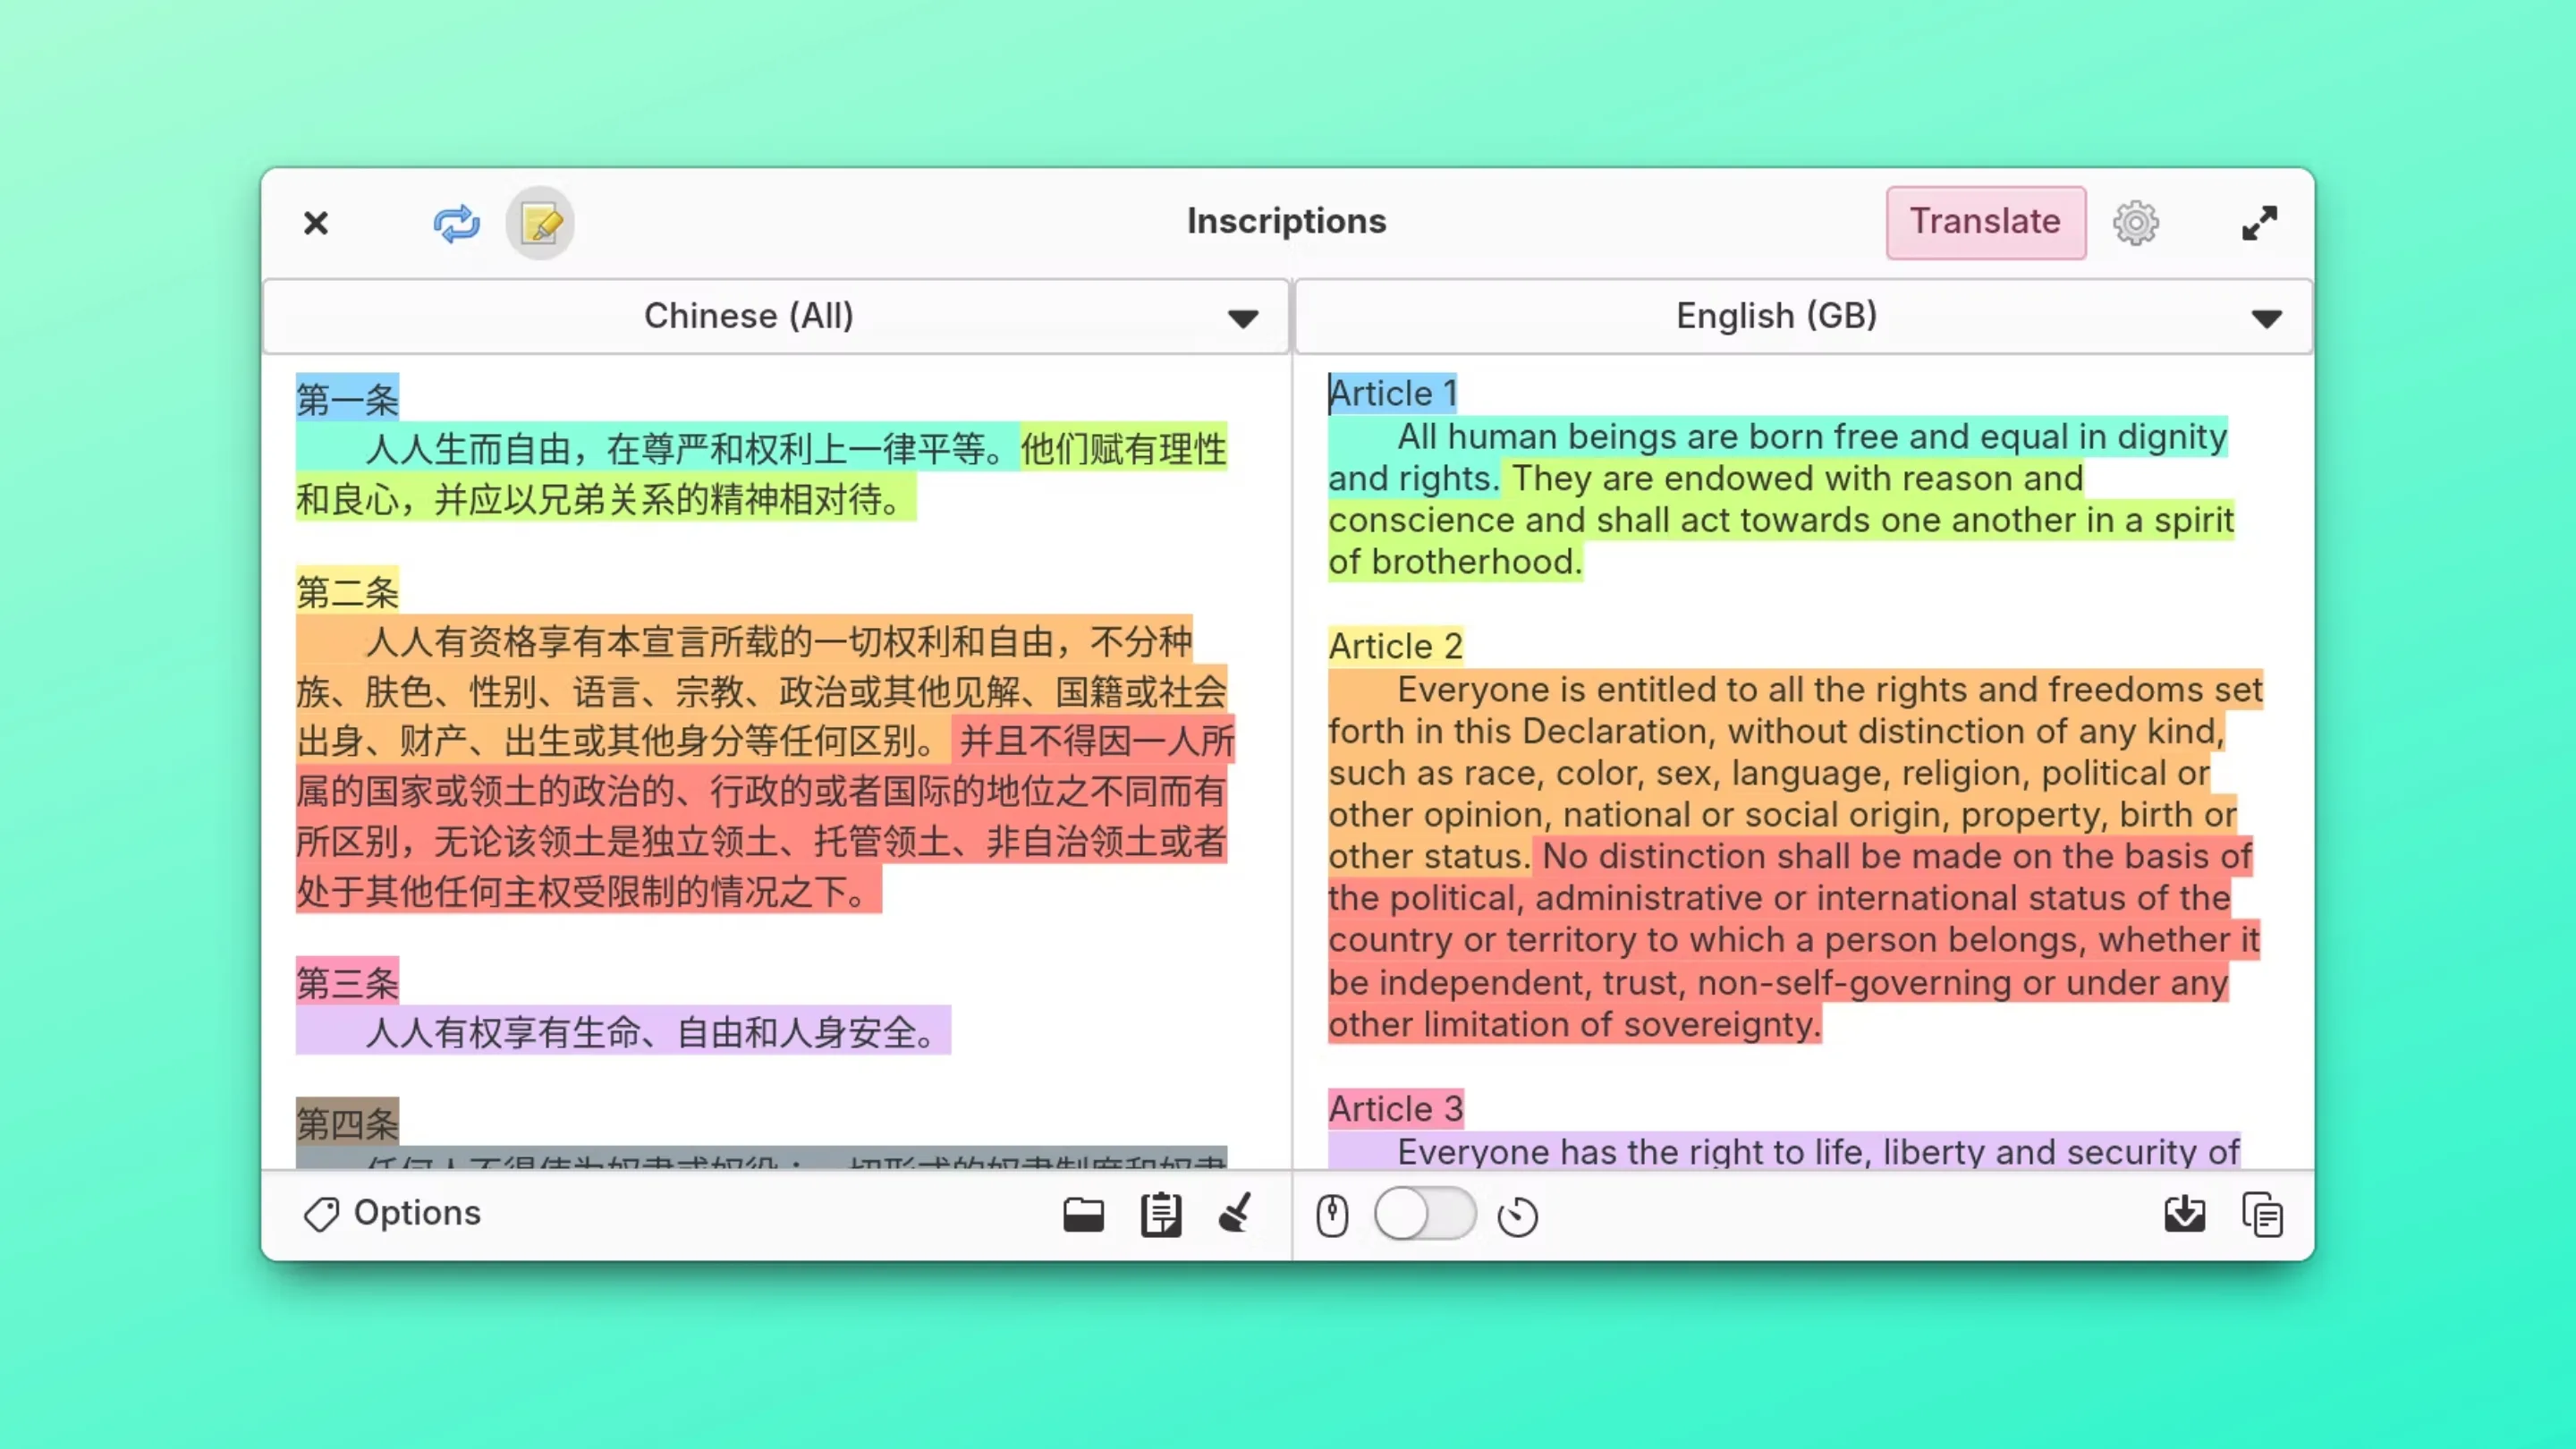Clear source text with the broom icon
This screenshot has height=1449, width=2576.
[1236, 1213]
